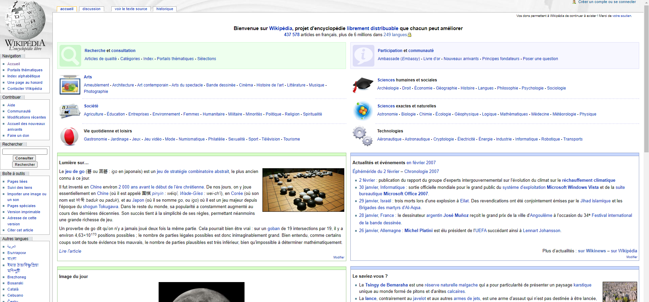Viewport: 649px width, 302px height.
Task: Open Modifications récentes link
Action: 27,117
